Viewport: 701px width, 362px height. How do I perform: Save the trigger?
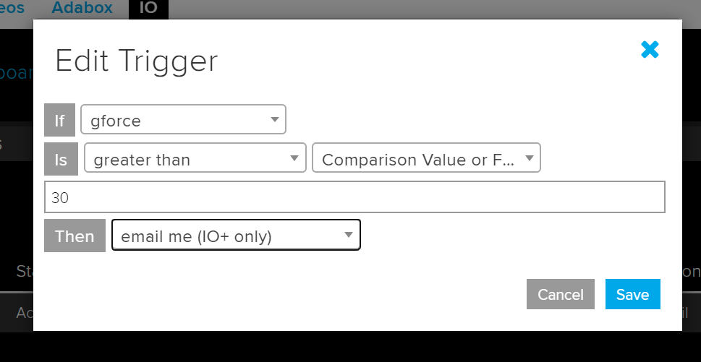point(632,294)
